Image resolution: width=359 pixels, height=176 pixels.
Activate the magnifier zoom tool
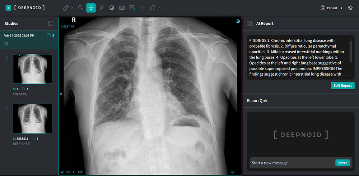coord(81,8)
